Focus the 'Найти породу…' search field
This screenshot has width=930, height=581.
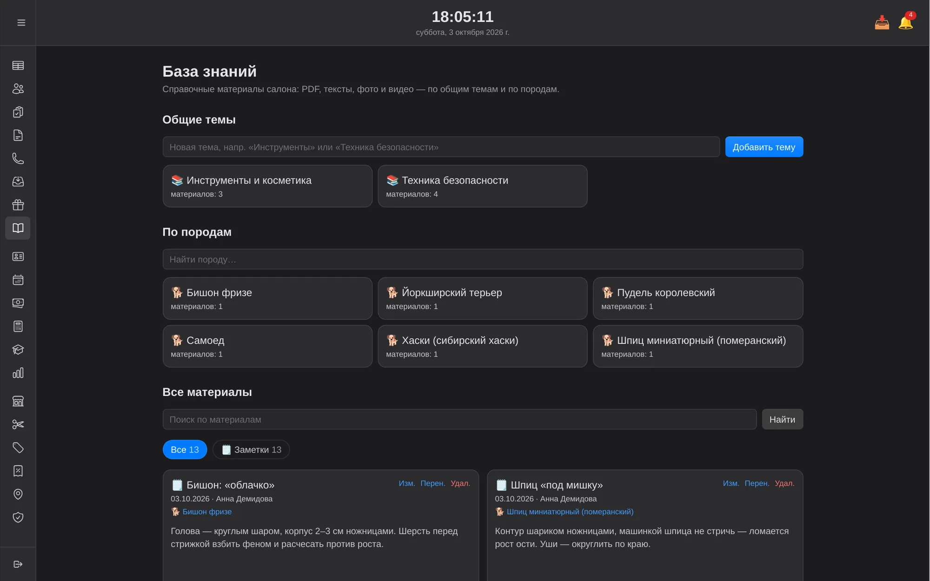[x=483, y=259]
